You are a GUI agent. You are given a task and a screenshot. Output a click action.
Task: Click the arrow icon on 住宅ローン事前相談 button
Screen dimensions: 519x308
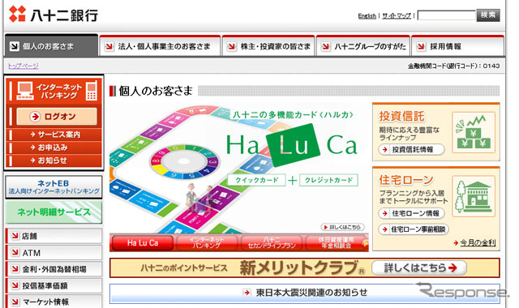tap(385, 229)
